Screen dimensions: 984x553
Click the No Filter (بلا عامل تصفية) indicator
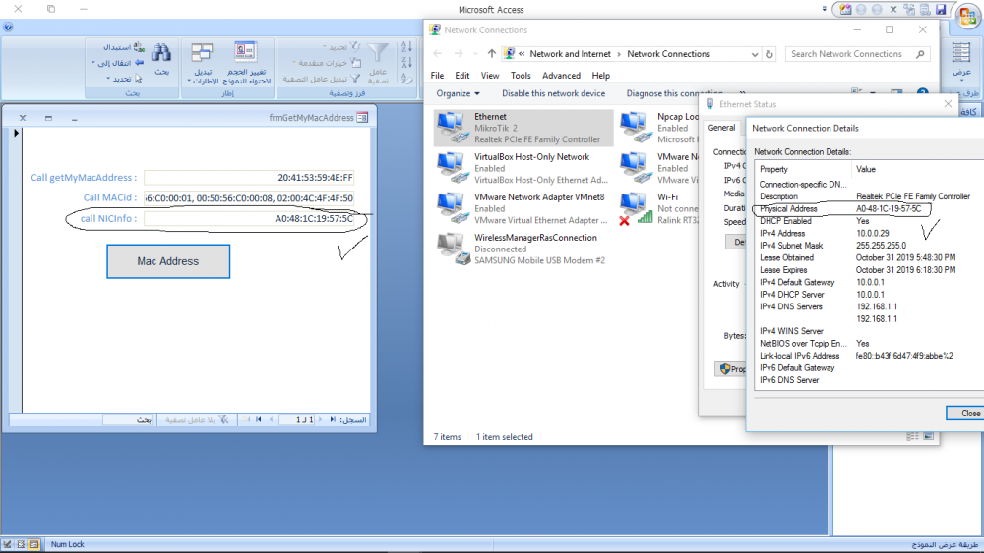pyautogui.click(x=197, y=419)
